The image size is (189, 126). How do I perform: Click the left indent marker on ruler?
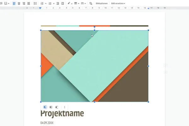[40, 8]
